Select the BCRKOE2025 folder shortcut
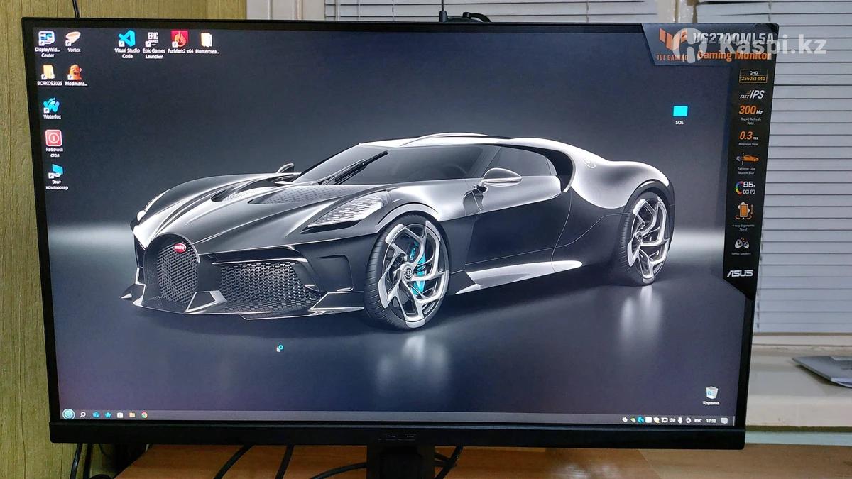Viewport: 852px width, 479px height. 48,72
